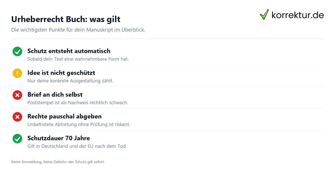This screenshot has width=336, height=176.
Task: Click the green checkmark beside Schutzdauer 70 Jahre
Action: point(17,139)
